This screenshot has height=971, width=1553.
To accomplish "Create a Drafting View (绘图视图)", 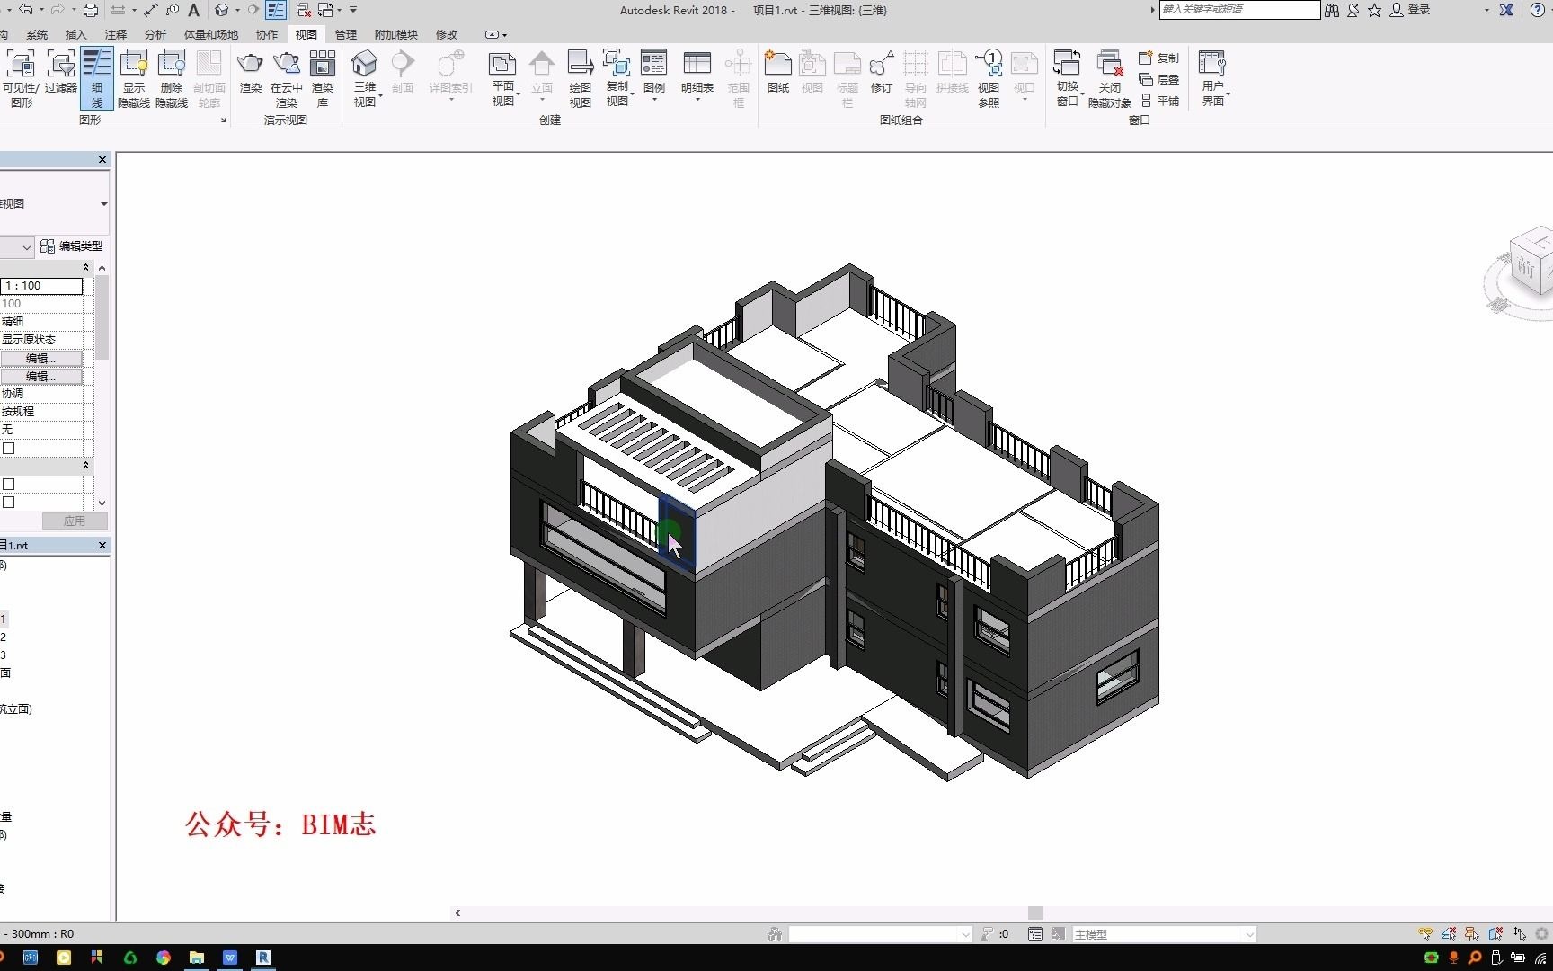I will (x=580, y=78).
